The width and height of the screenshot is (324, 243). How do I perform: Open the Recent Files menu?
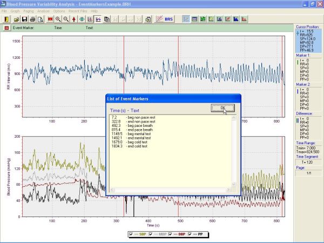[78, 11]
